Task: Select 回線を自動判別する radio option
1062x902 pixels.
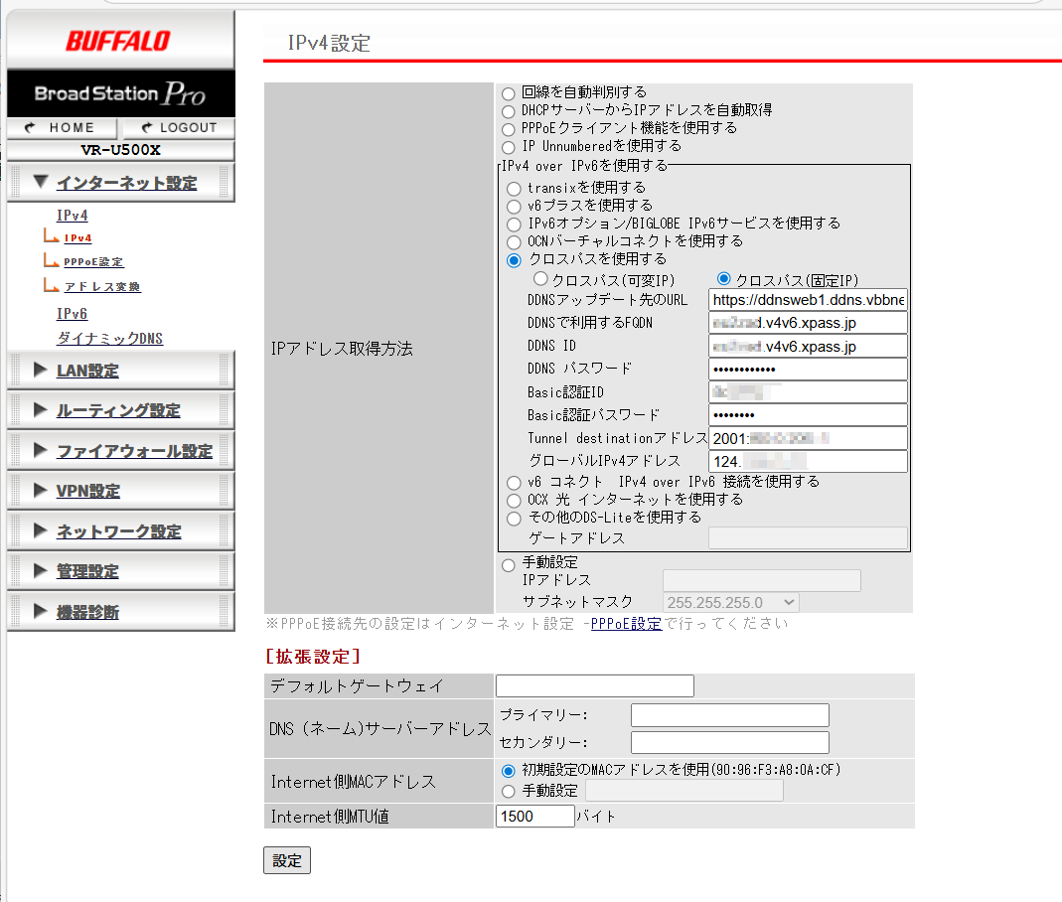Action: pyautogui.click(x=509, y=92)
